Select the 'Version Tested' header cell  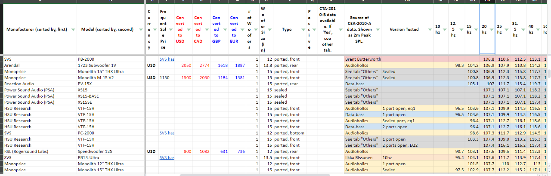tap(407, 29)
